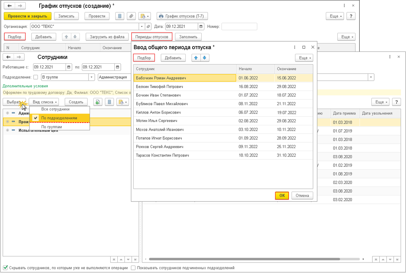The width and height of the screenshot is (406, 273).
Task: Open the date calendar picker for Дата
Action: pos(201,26)
